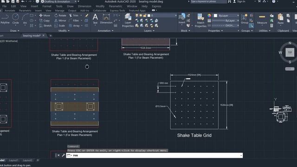Switch to the Layout1 tab
The image size is (297, 167).
coord(13,161)
